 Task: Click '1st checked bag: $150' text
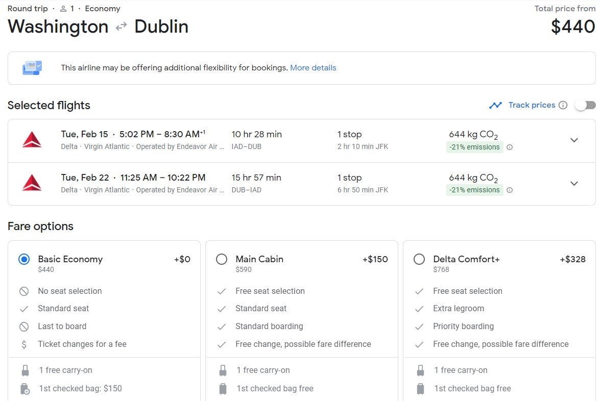[x=81, y=389]
